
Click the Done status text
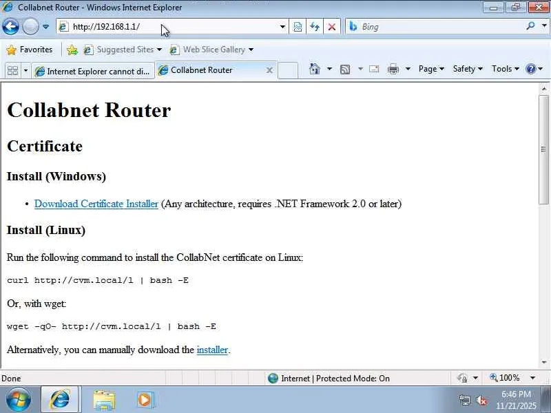11,379
